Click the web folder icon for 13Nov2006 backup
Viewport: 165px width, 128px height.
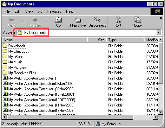click(5, 110)
